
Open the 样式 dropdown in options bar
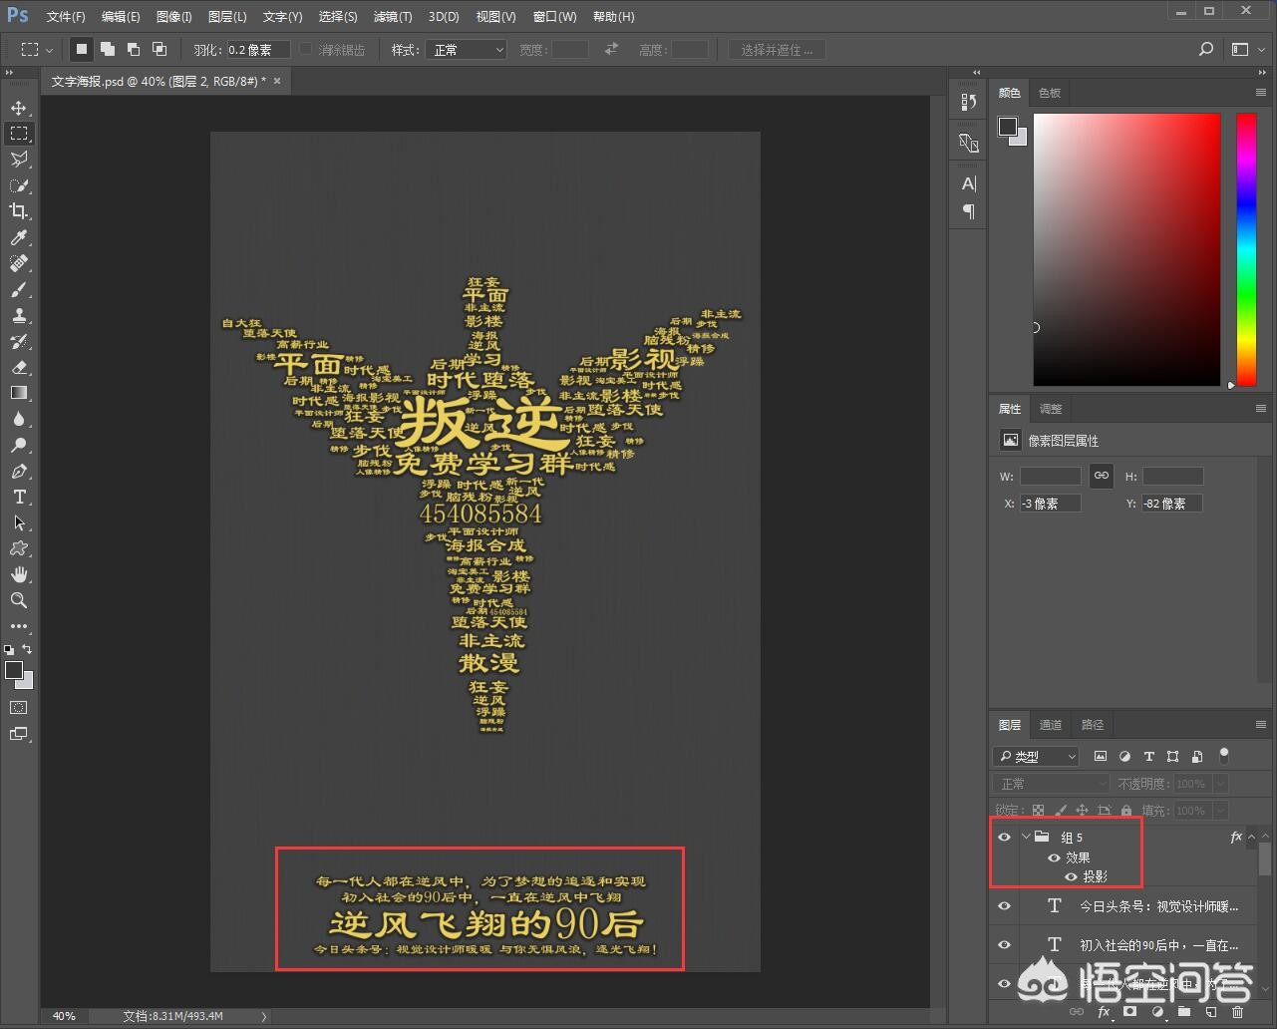click(x=466, y=50)
